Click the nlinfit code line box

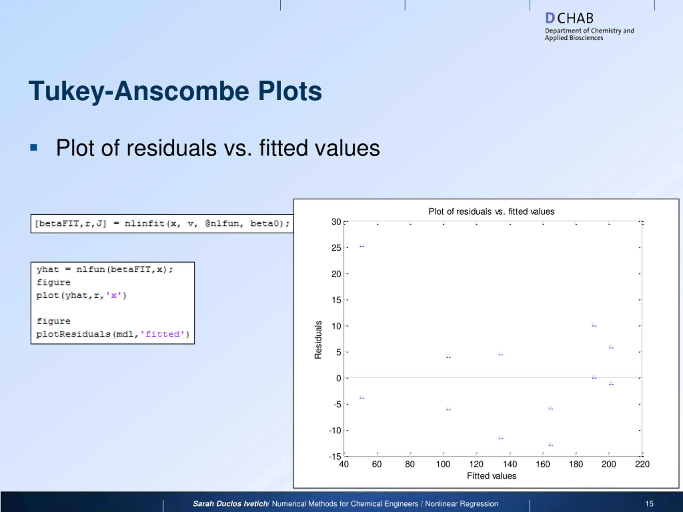(x=162, y=223)
